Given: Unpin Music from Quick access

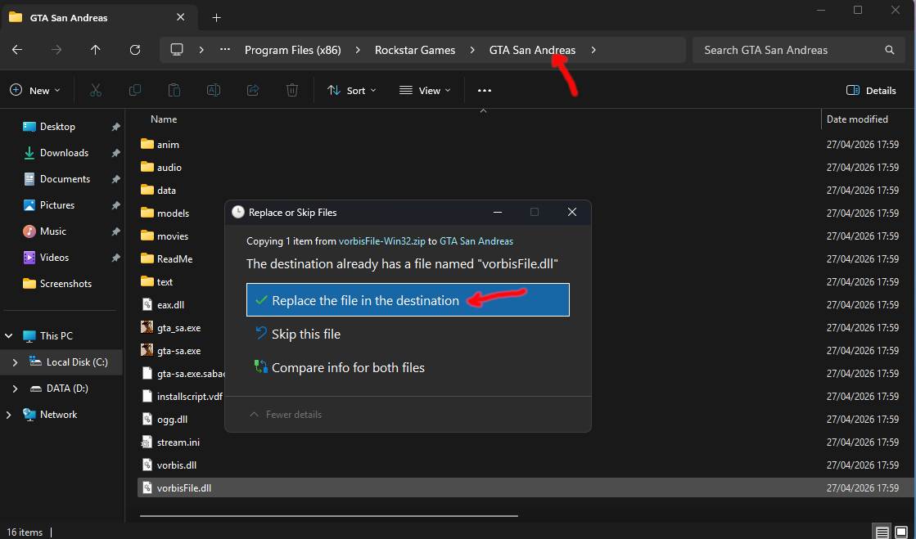Looking at the screenshot, I should pos(115,231).
